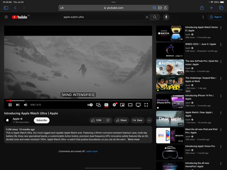Go back to previous page in Safari

pos(15,8)
